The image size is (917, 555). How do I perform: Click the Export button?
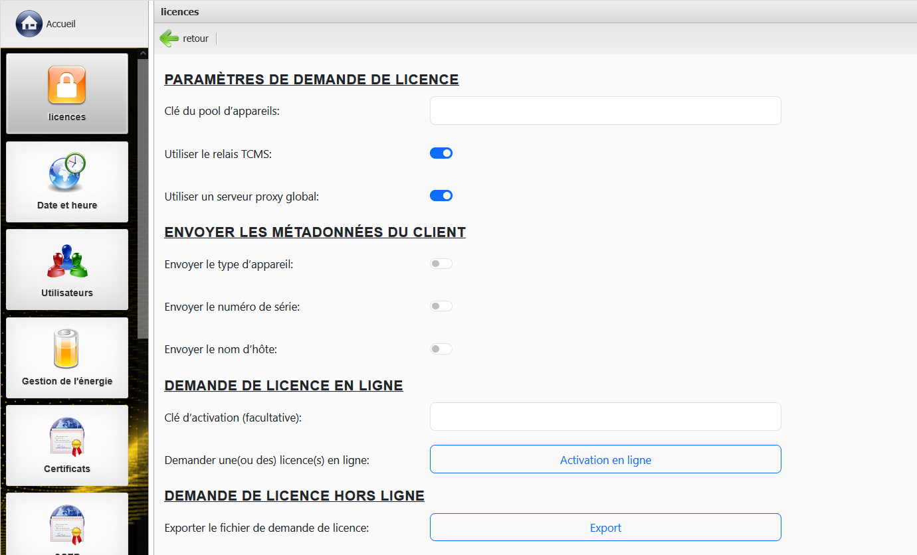pos(605,528)
